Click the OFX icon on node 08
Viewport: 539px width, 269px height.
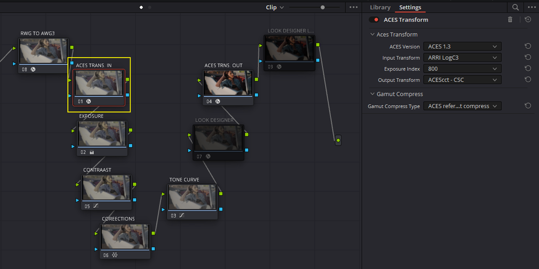33,69
